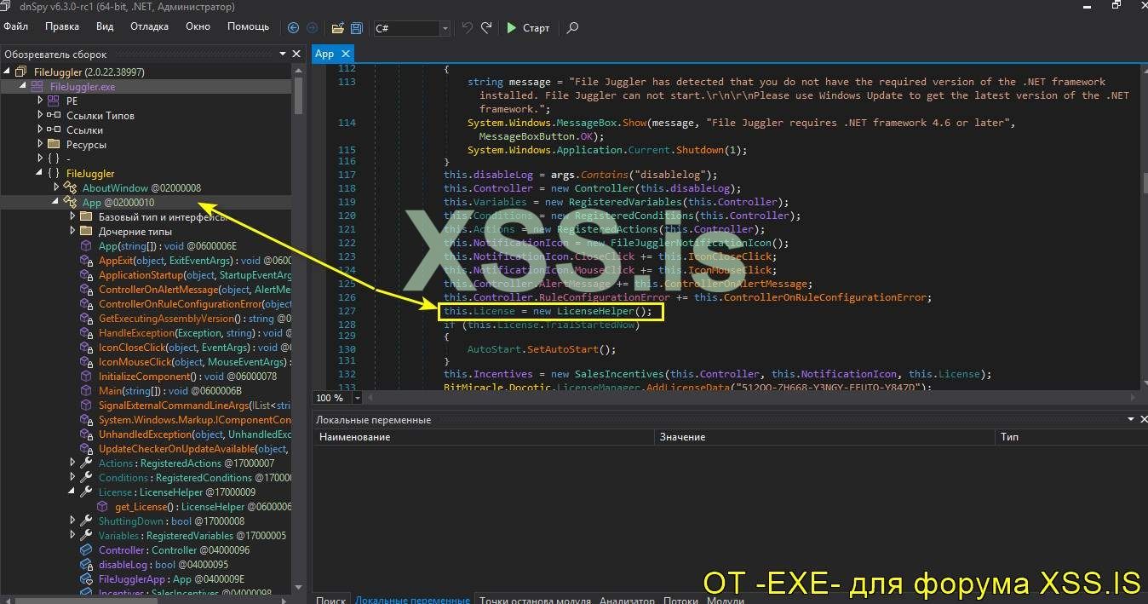1148x604 pixels.
Task: Open search with the magnifier icon
Action: point(572,27)
